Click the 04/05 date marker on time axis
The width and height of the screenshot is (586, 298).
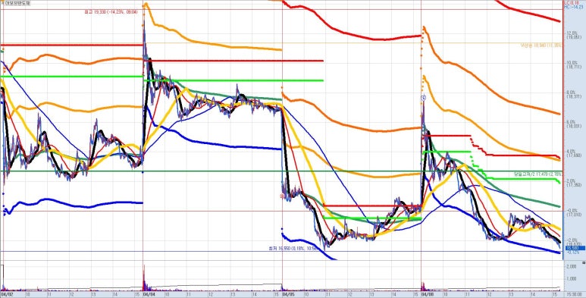tap(289, 295)
